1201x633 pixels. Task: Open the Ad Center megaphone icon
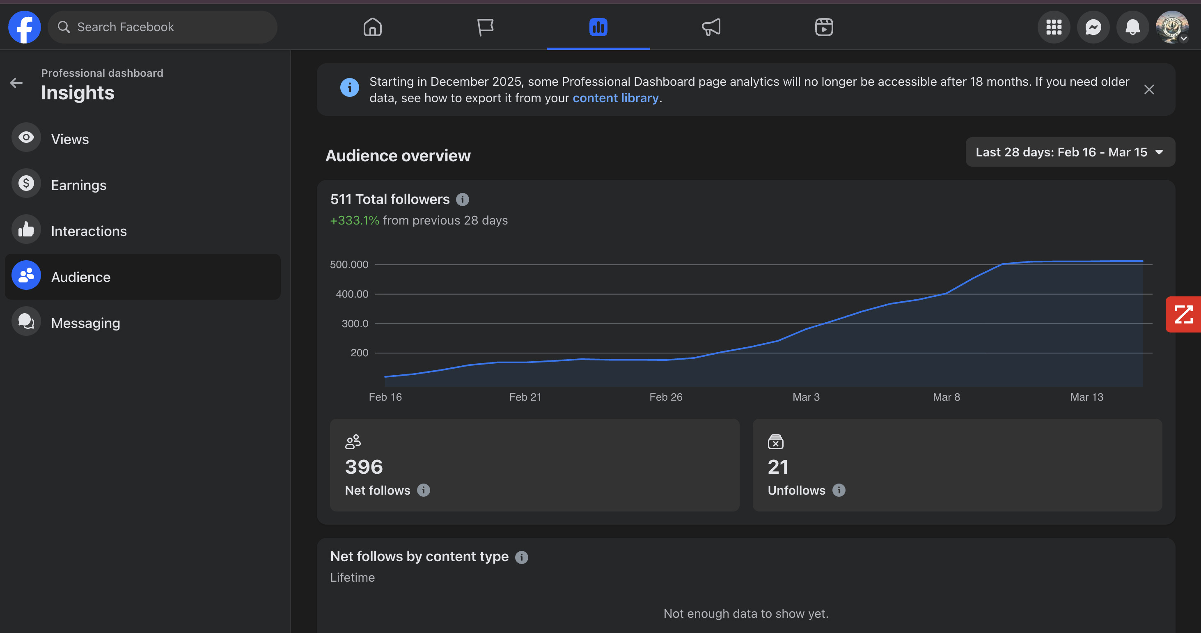pyautogui.click(x=711, y=27)
